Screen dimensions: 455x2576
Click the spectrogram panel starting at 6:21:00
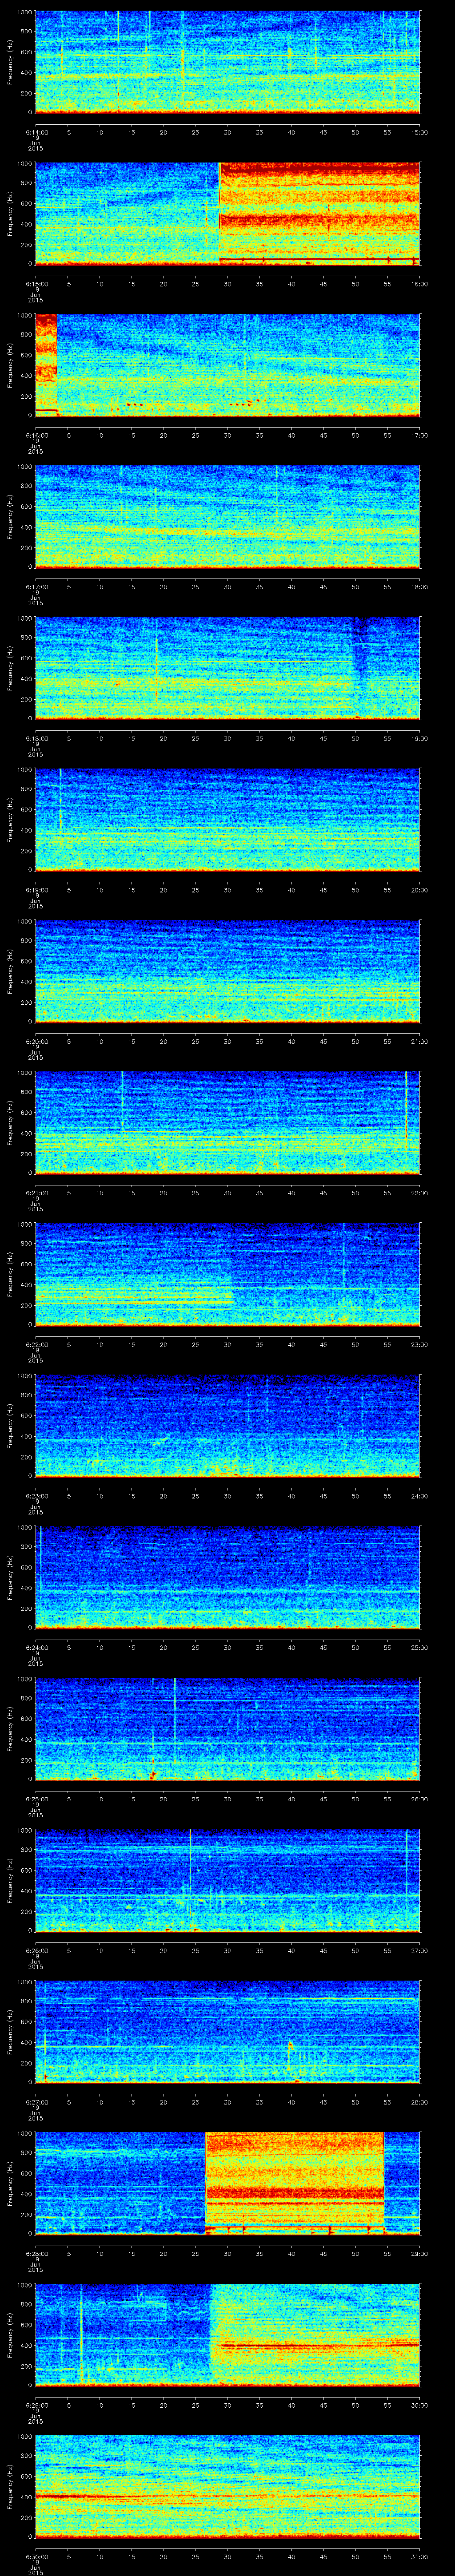click(228, 1123)
